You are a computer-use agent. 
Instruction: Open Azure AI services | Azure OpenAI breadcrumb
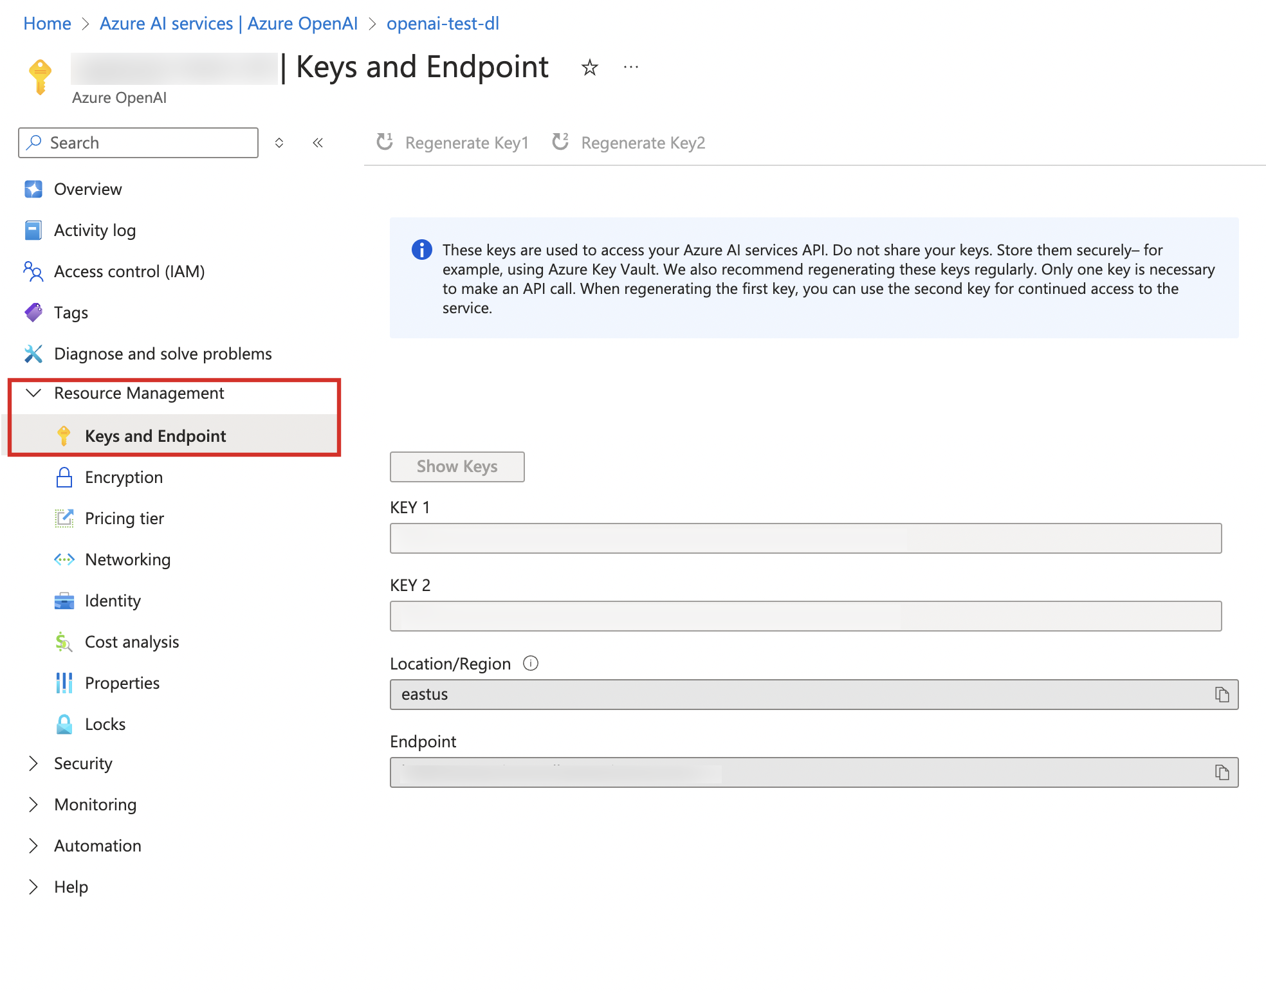pyautogui.click(x=228, y=24)
